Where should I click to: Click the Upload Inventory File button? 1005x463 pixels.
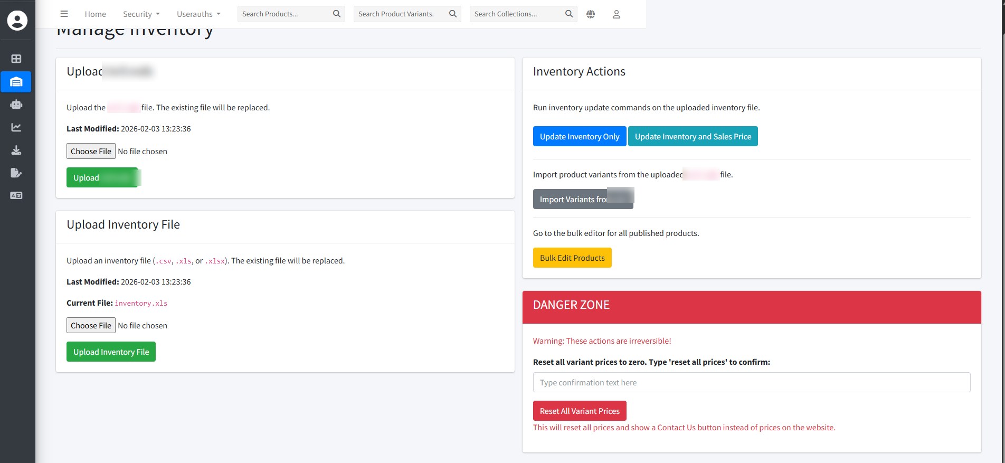[111, 352]
